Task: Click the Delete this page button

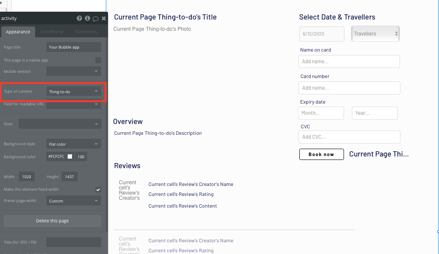Action: click(52, 221)
